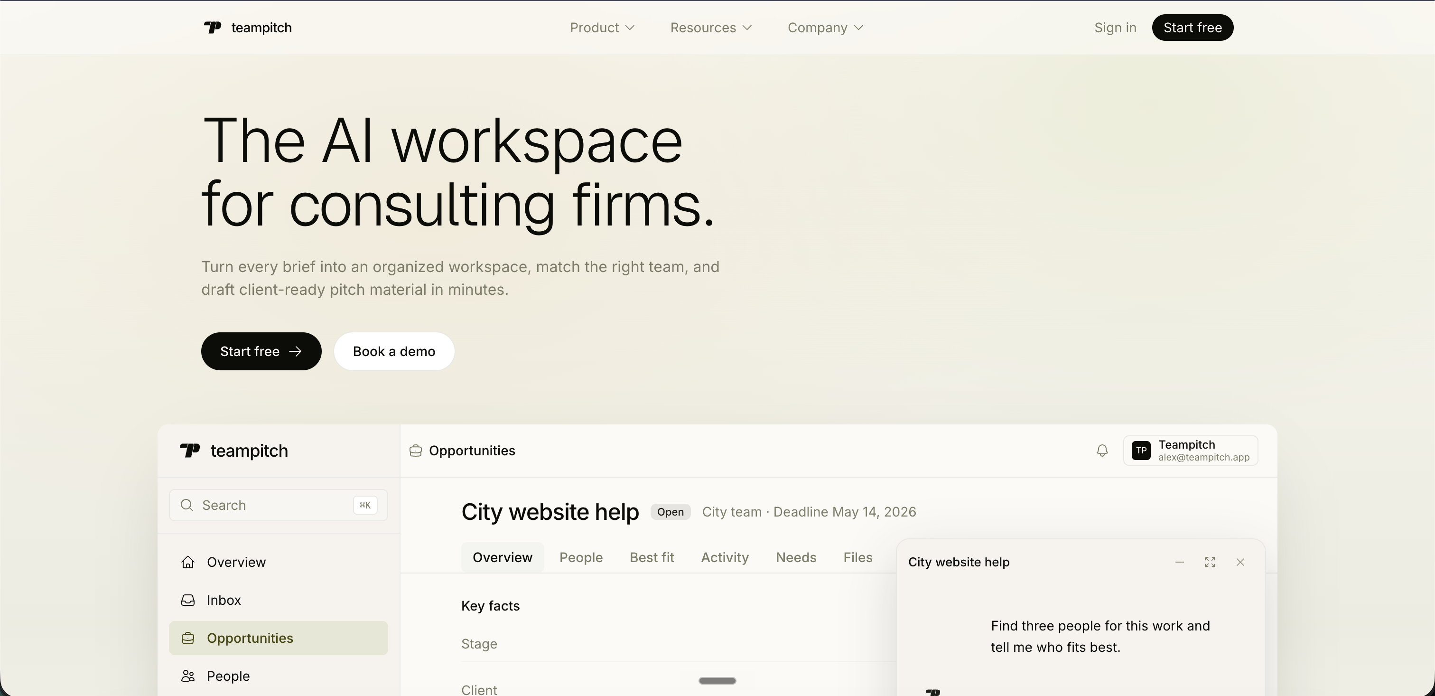Viewport: 1435px width, 696px height.
Task: Click the Sign in link
Action: click(x=1115, y=28)
